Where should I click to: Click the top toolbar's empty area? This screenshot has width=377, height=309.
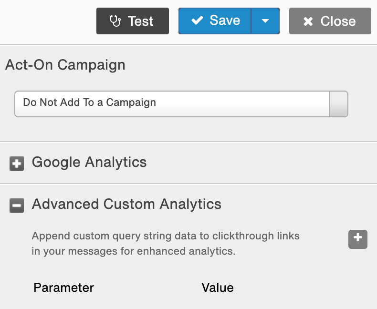(48, 21)
